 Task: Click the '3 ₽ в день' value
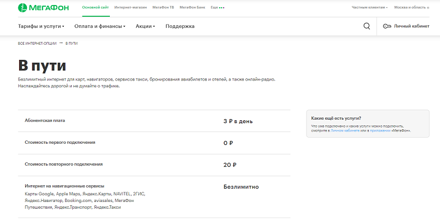pos(238,121)
